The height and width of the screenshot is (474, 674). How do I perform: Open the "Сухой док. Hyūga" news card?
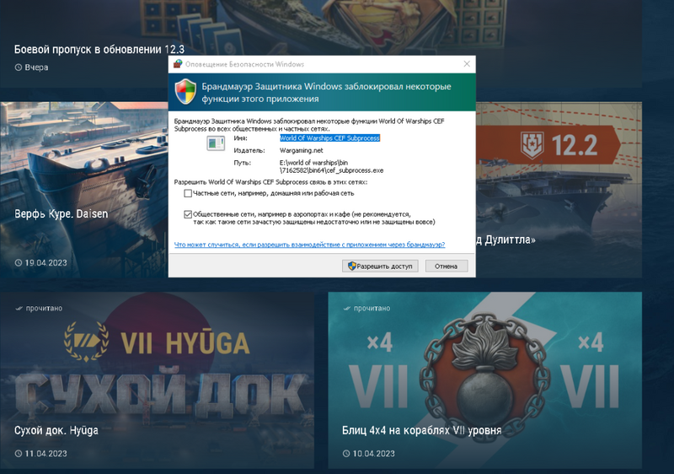(x=157, y=380)
